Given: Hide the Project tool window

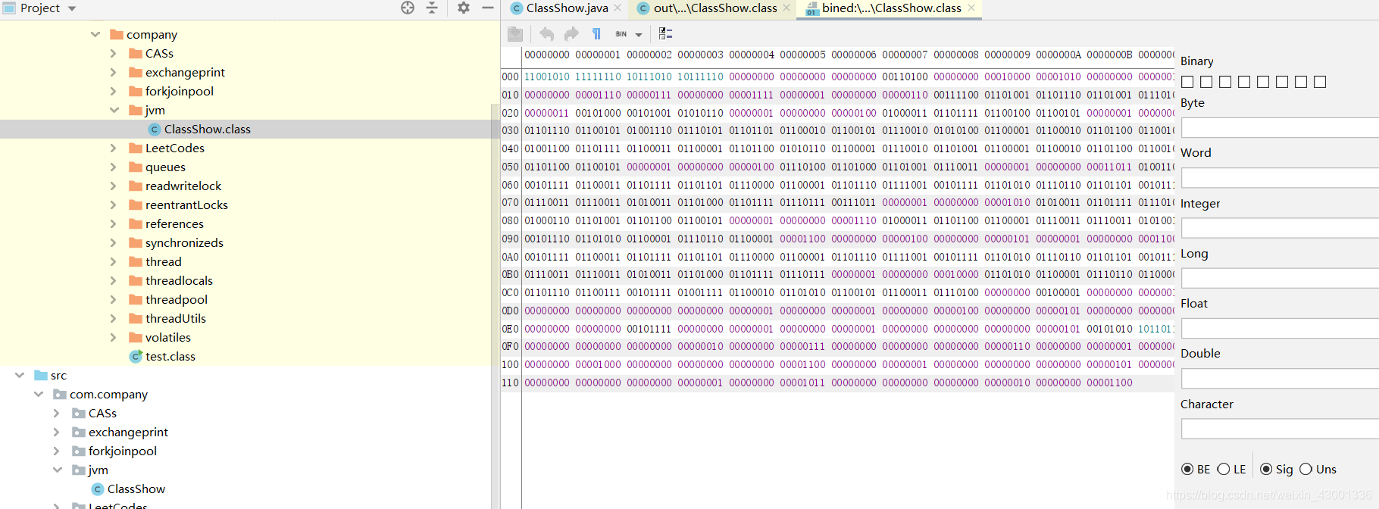Looking at the screenshot, I should point(488,8).
